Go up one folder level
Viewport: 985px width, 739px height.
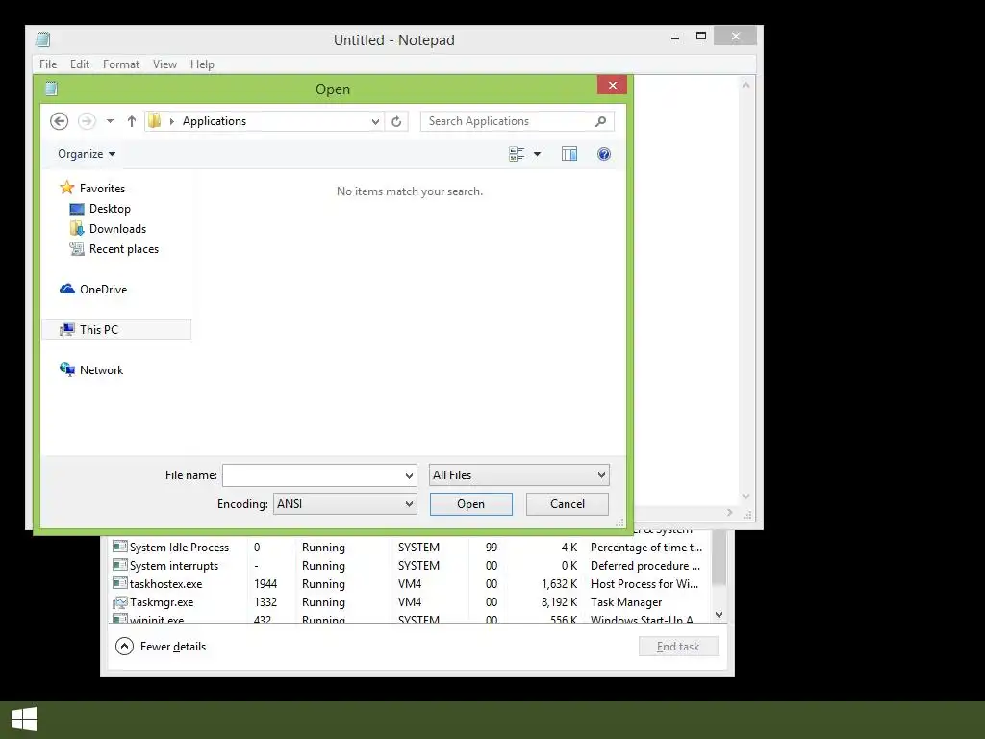point(131,121)
